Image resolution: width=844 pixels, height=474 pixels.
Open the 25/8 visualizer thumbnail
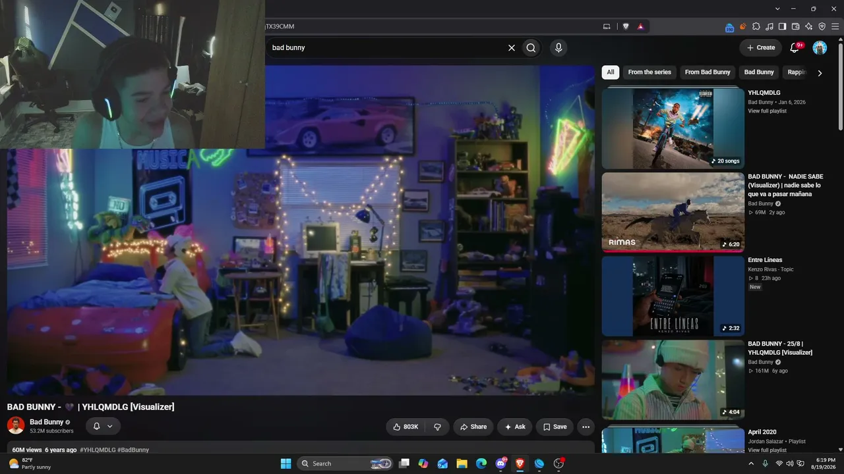(x=673, y=380)
